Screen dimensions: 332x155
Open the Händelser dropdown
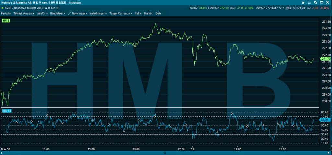(58, 13)
